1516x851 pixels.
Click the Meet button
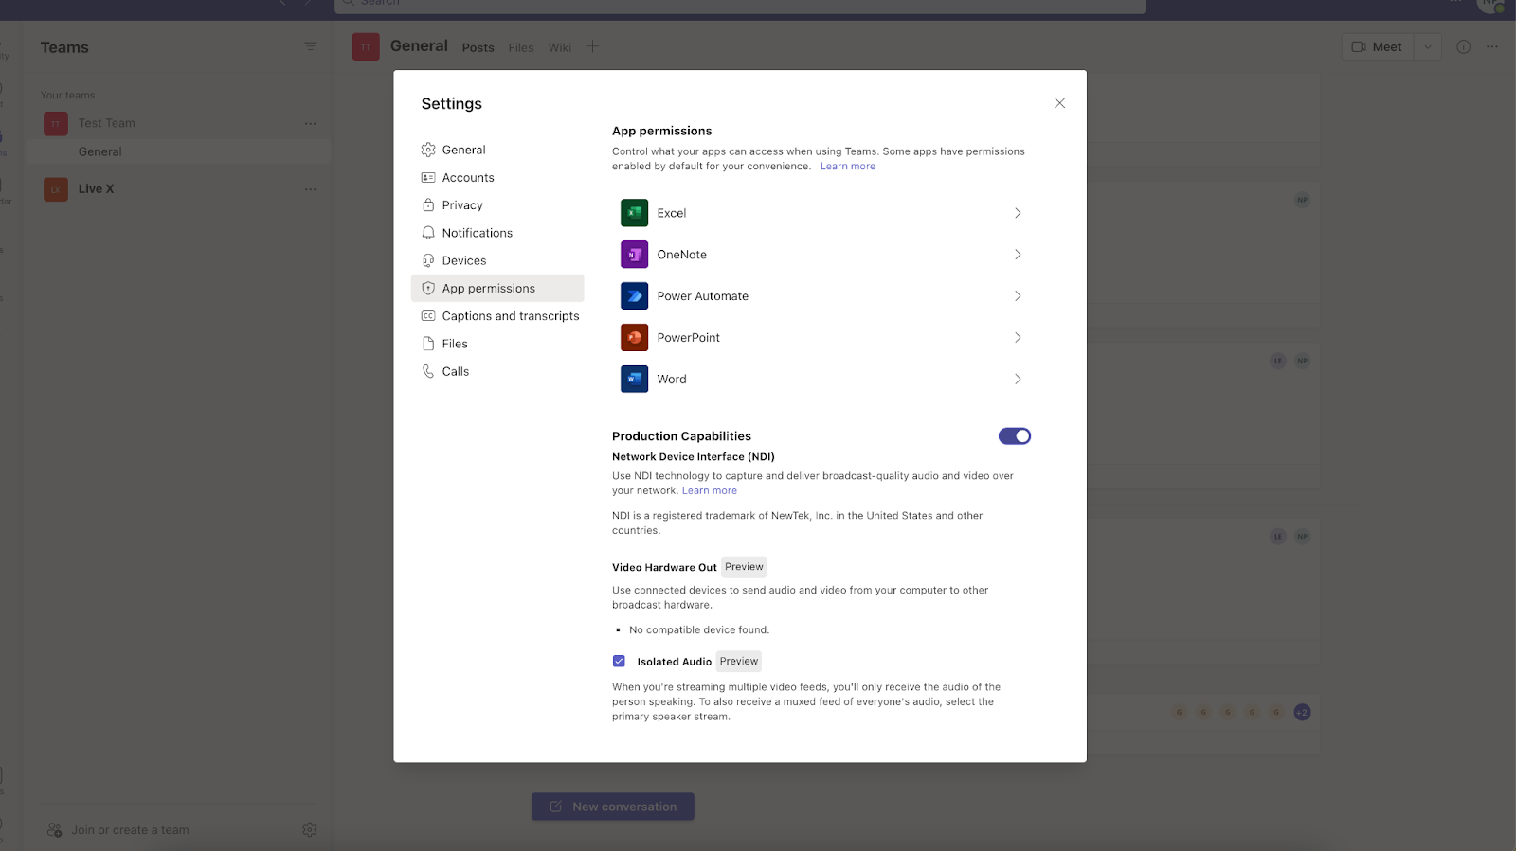coord(1378,46)
